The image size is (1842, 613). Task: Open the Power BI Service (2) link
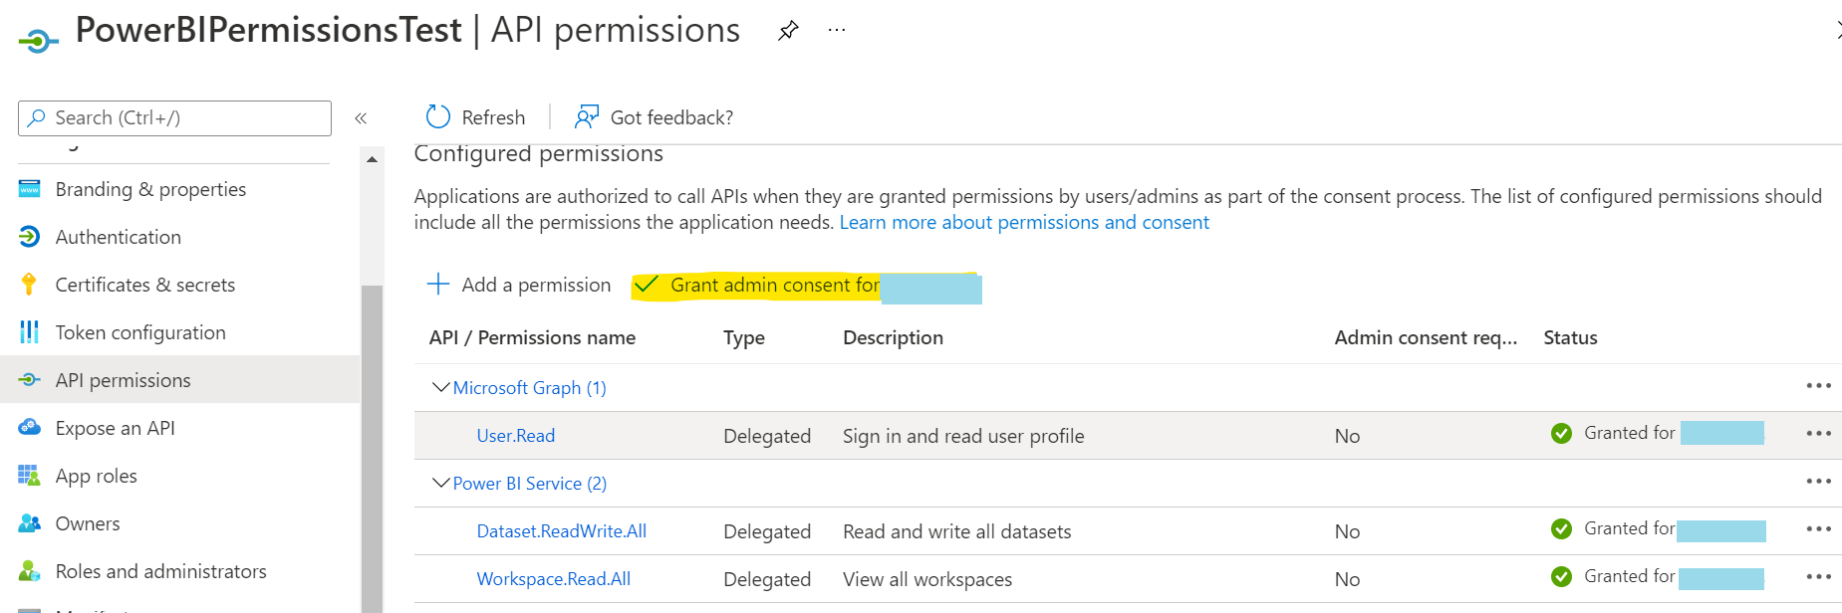529,483
